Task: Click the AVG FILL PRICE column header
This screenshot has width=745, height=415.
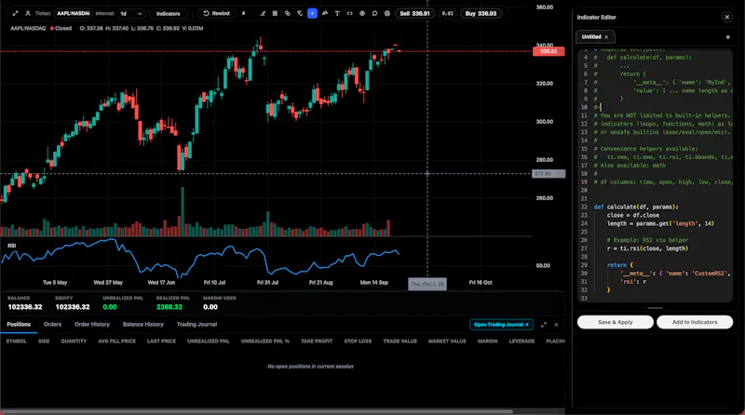Action: (117, 341)
